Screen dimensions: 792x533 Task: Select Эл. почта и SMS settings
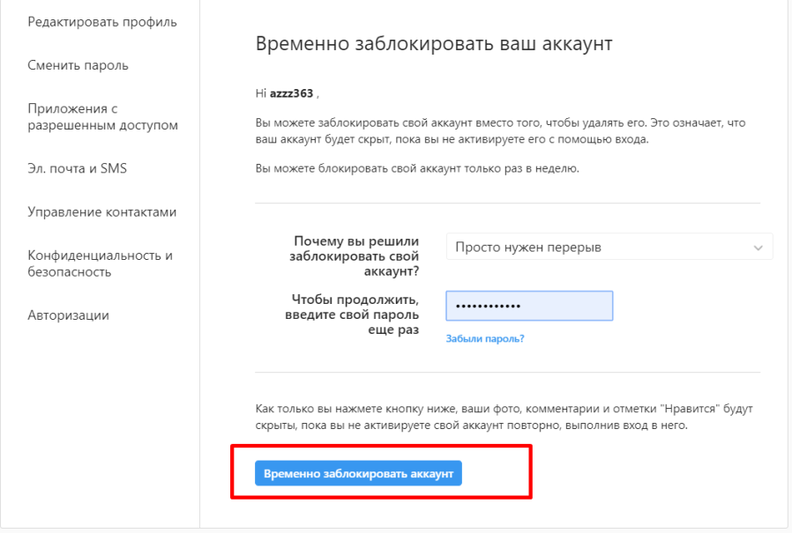coord(77,168)
